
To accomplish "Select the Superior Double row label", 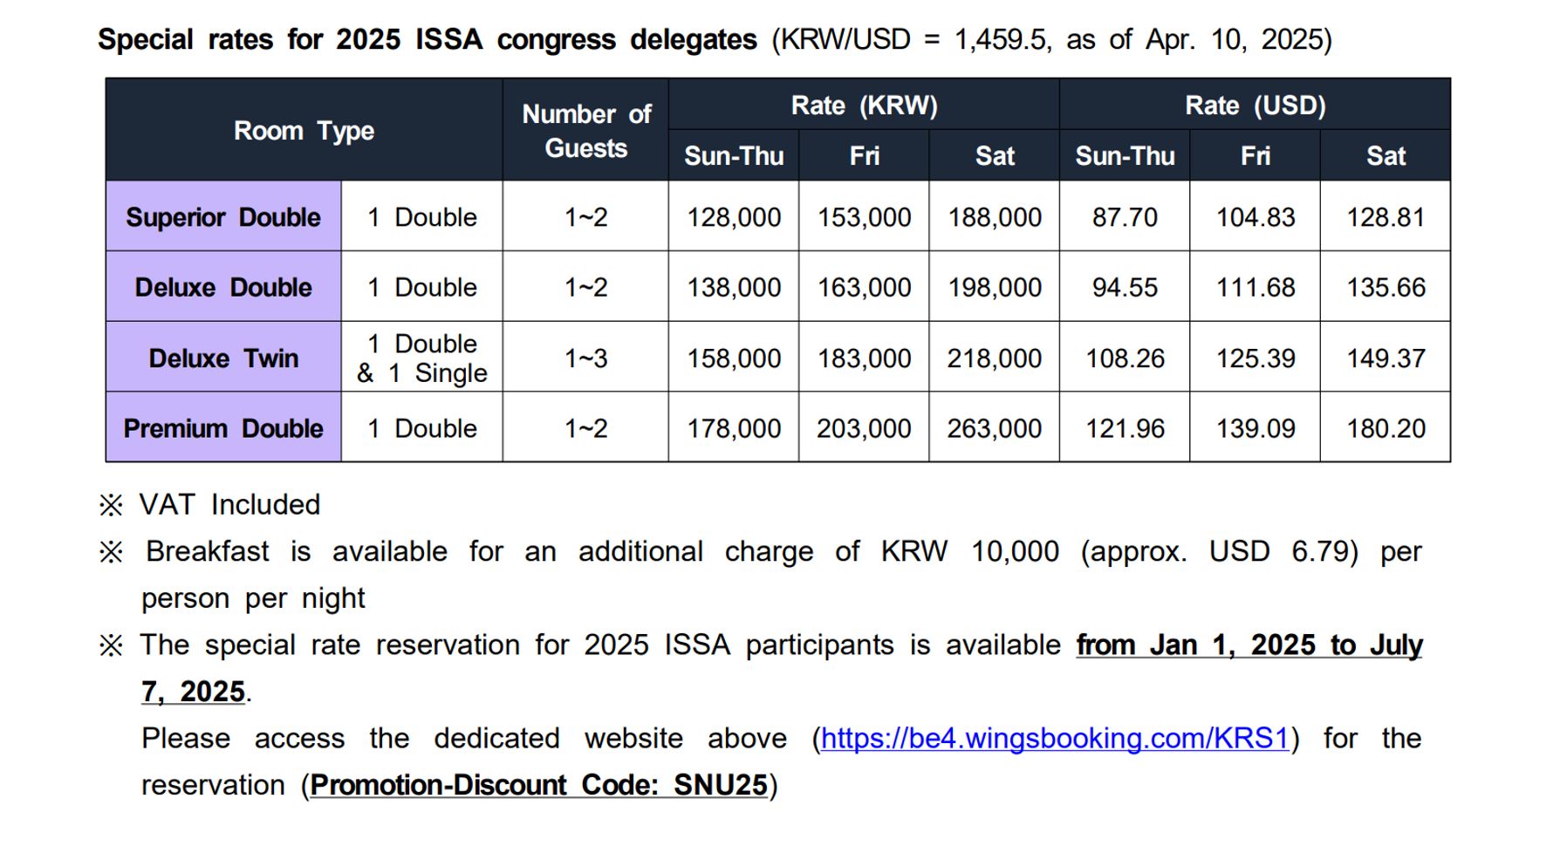I will (x=223, y=217).
